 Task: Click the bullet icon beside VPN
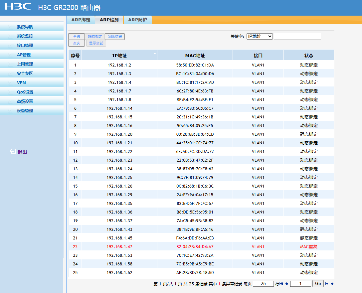[10, 82]
